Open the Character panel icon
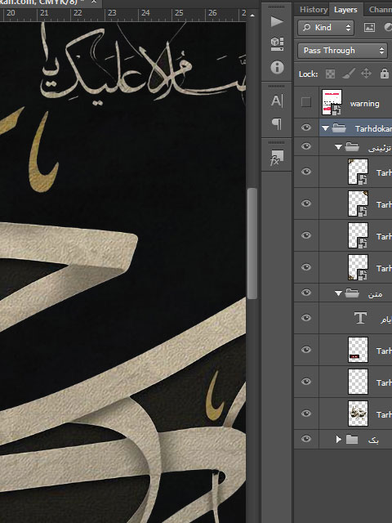Viewport: 392px width, 523px height. click(277, 101)
